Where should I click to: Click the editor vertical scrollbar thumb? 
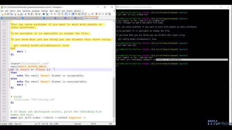pos(114,97)
